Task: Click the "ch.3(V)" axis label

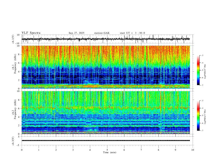Action: pyautogui.click(x=13, y=141)
